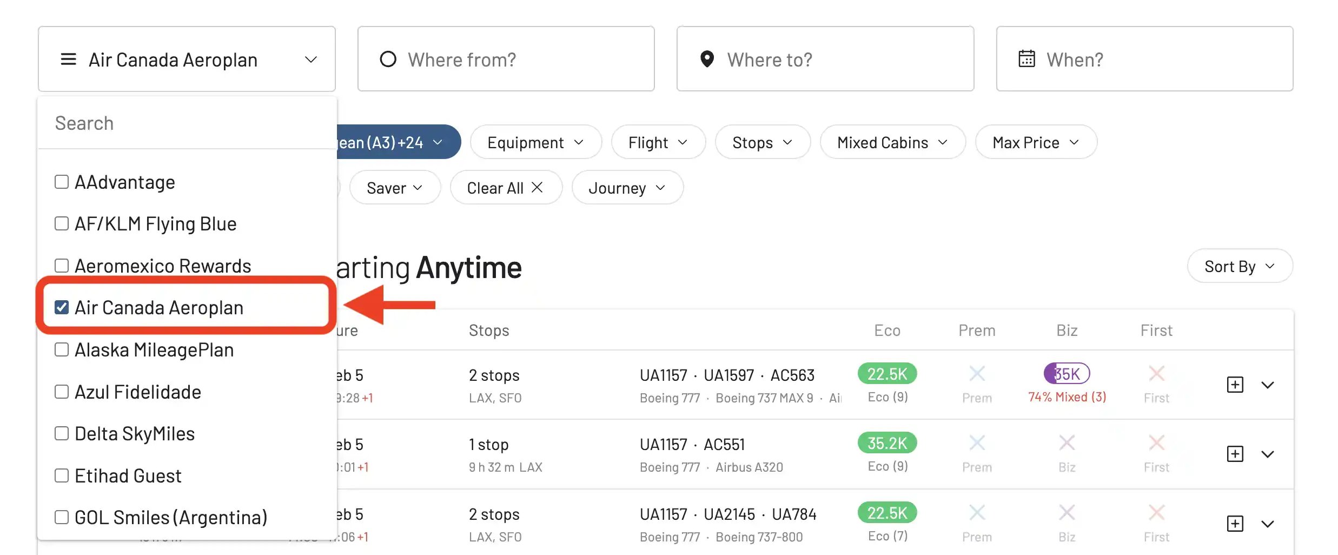Open the Flight filter dropdown

(658, 142)
